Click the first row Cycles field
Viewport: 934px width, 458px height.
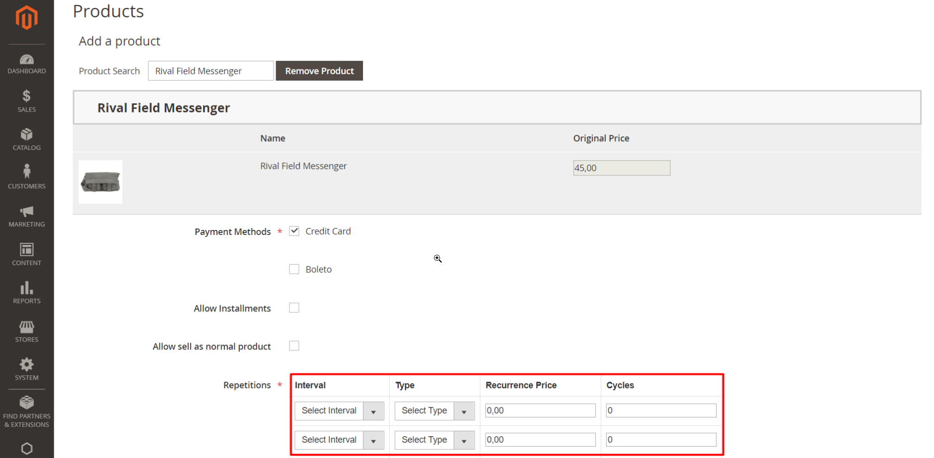661,410
